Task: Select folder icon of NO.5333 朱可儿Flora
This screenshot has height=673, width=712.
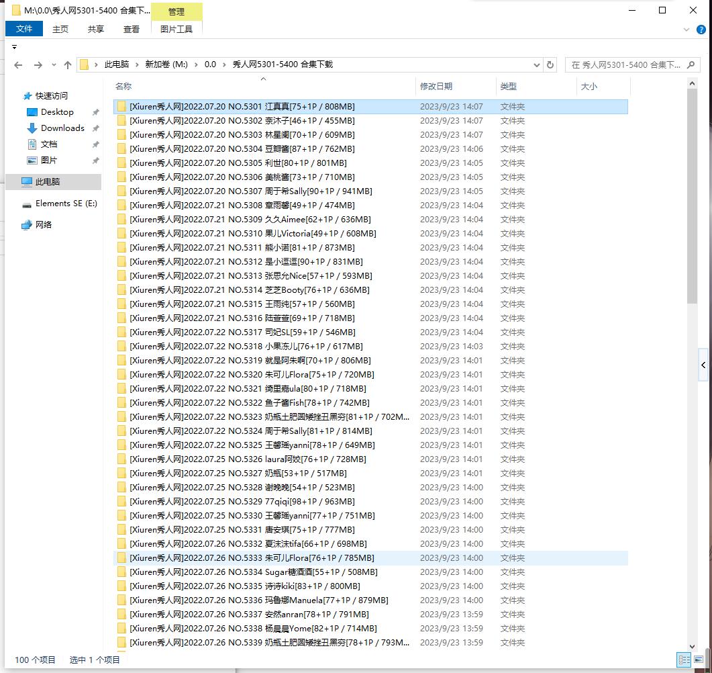Action: (x=121, y=557)
